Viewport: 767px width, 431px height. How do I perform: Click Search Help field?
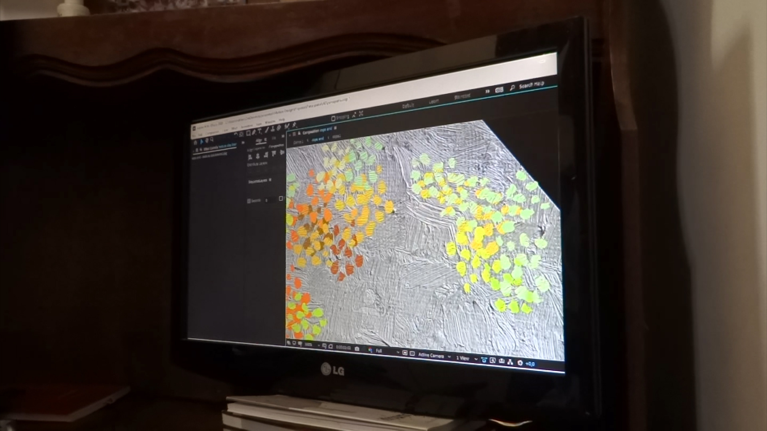point(531,85)
